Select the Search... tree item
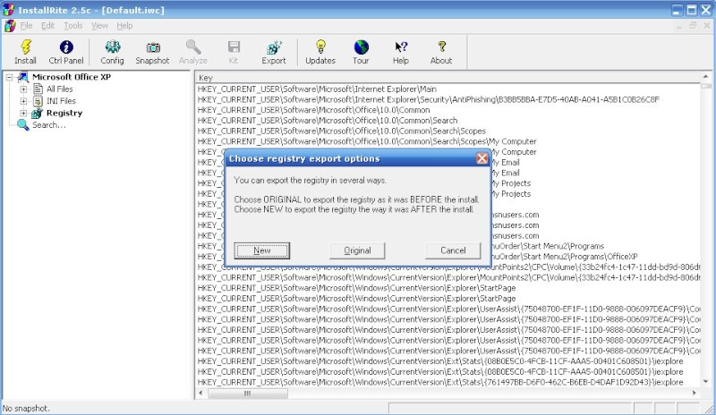This screenshot has width=716, height=415. click(x=49, y=124)
